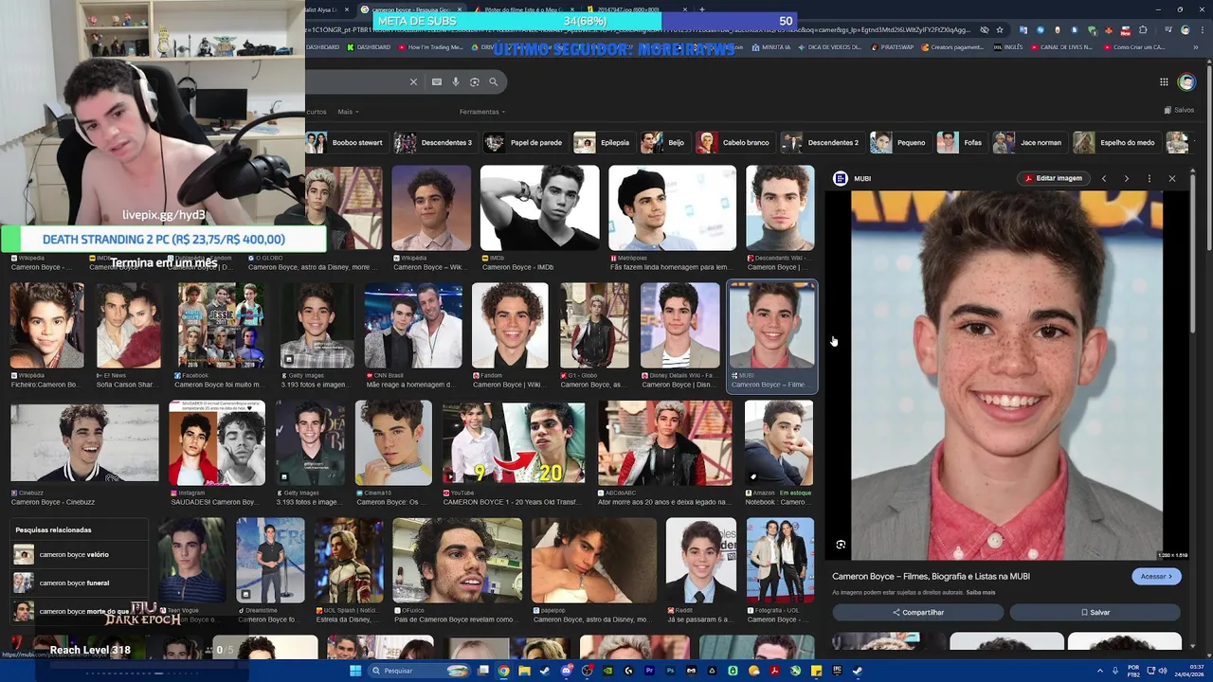Open the Google apps grid
The width and height of the screenshot is (1213, 682).
(1164, 82)
